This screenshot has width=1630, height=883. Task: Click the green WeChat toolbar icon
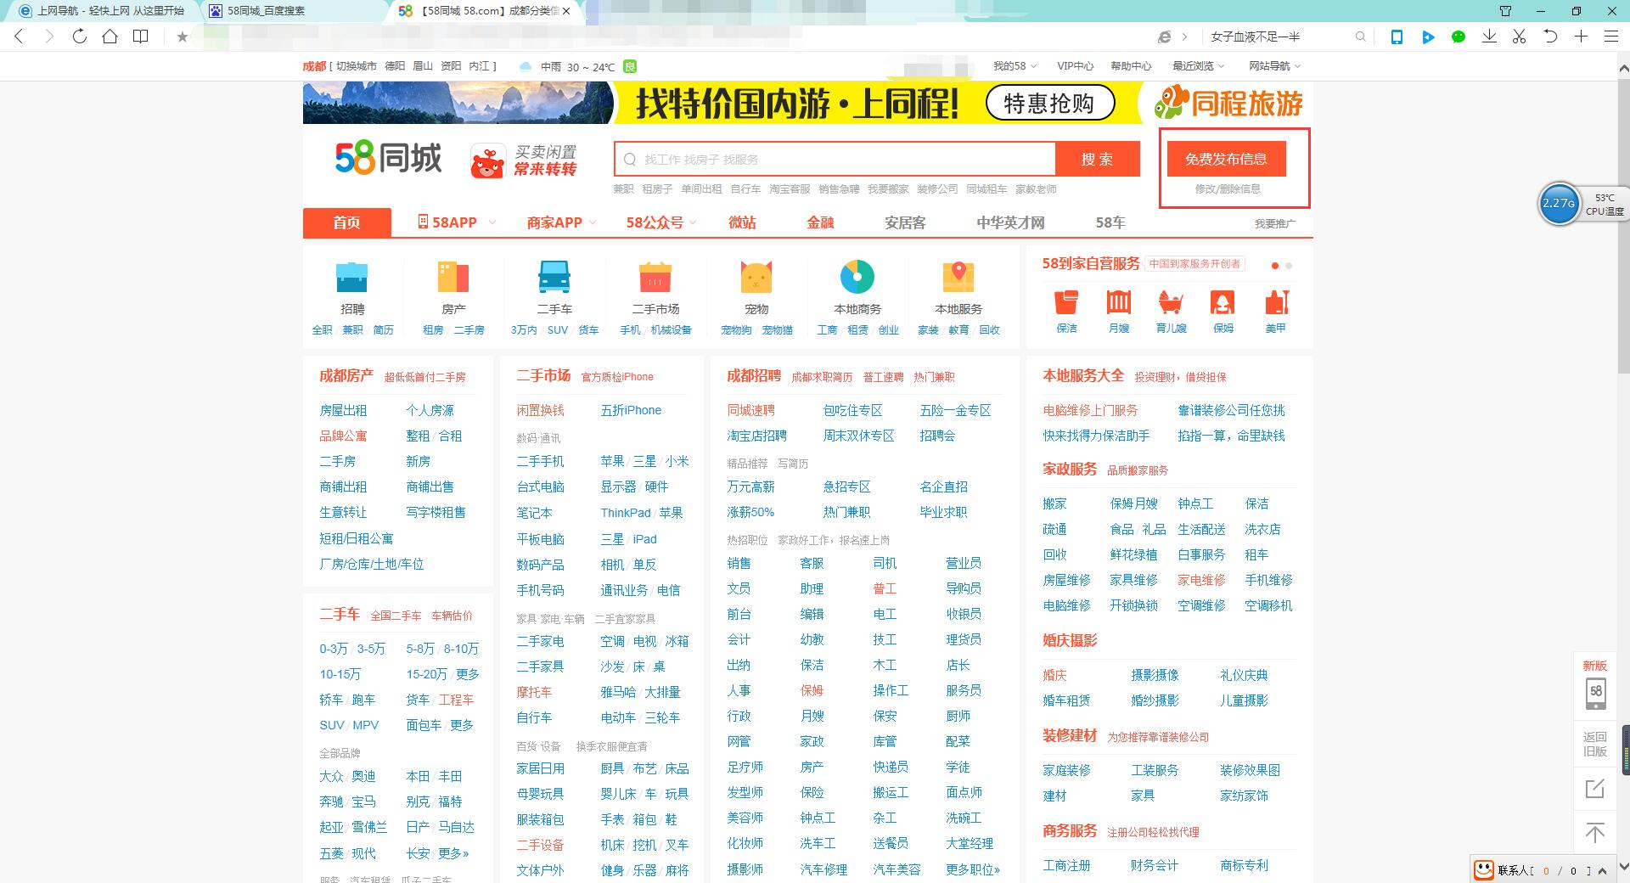[1459, 37]
